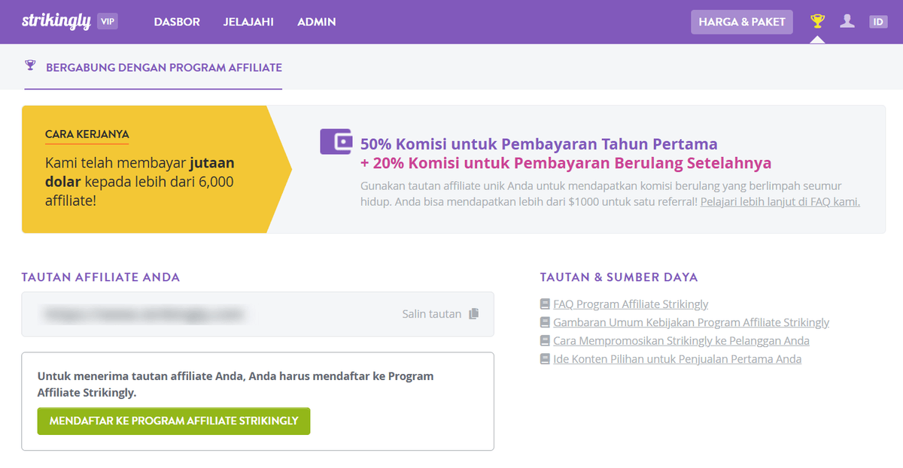This screenshot has width=903, height=468.
Task: Click the Strikingly logo
Action: click(x=56, y=21)
